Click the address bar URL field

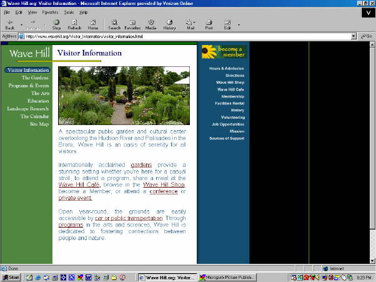tap(185, 36)
